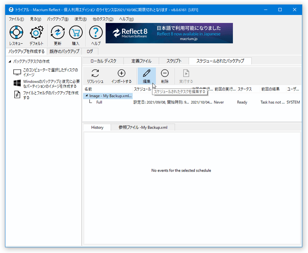Switch to the History tab

click(x=97, y=127)
